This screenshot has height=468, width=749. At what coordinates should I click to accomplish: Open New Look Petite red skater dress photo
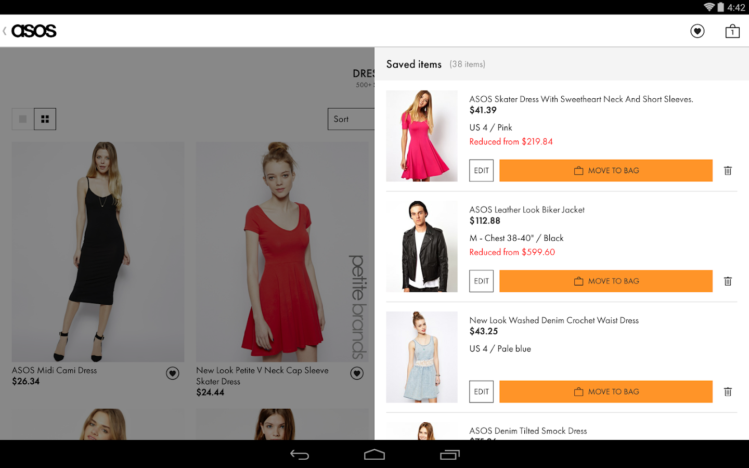click(x=282, y=252)
